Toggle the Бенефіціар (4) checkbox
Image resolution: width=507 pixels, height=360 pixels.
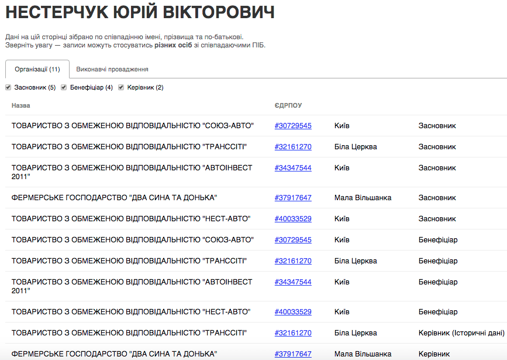click(x=64, y=87)
